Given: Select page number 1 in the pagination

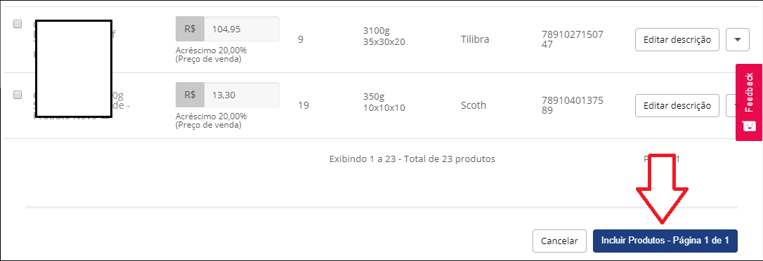Looking at the screenshot, I should click(x=677, y=159).
